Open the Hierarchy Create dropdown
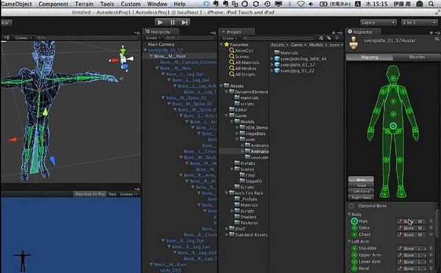441x273 pixels. coord(153,38)
